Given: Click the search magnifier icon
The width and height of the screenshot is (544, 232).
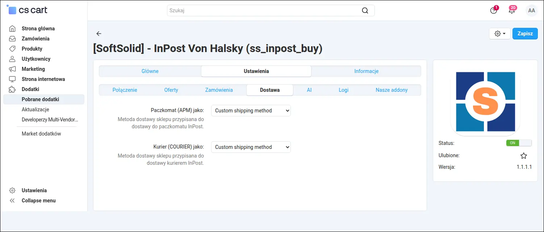Looking at the screenshot, I should point(365,10).
